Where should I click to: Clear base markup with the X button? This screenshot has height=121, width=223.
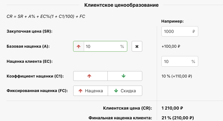[x=137, y=47]
